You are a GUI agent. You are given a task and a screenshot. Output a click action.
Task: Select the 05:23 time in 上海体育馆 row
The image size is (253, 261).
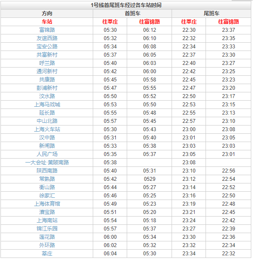149,204
